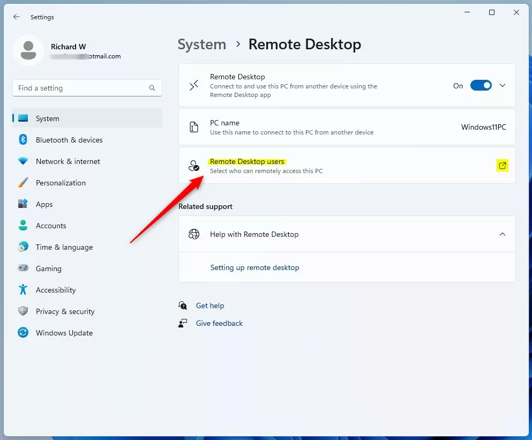Viewport: 532px width, 440px height.
Task: Open Bluetooth & devices settings
Action: coord(87,140)
